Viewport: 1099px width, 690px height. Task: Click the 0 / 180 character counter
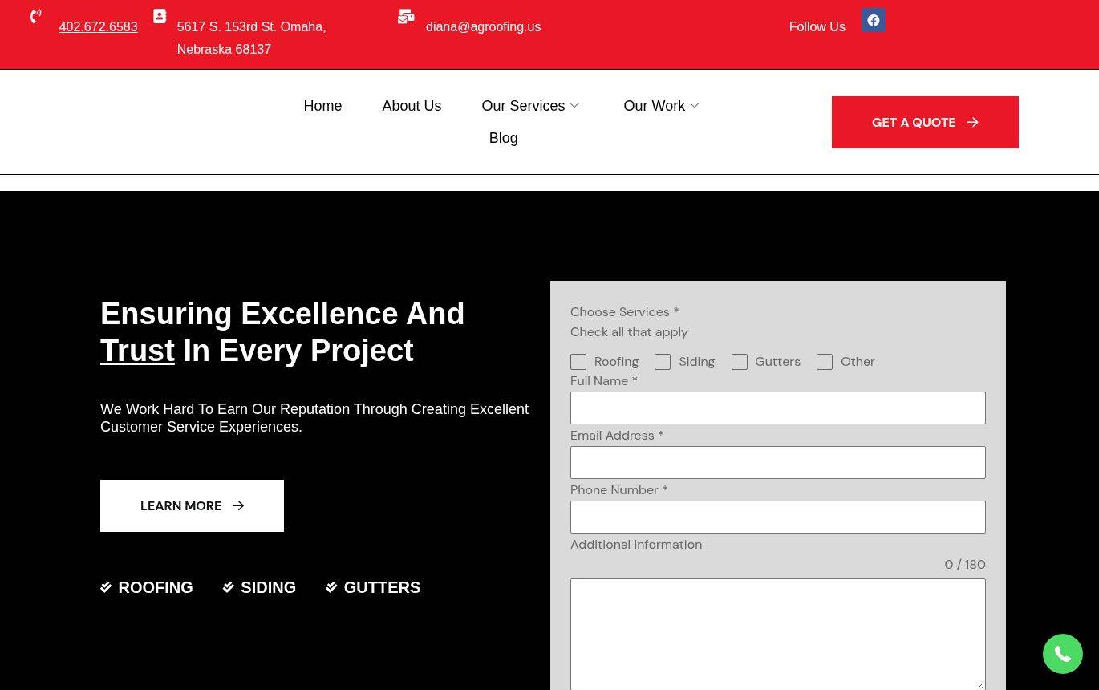point(965,564)
